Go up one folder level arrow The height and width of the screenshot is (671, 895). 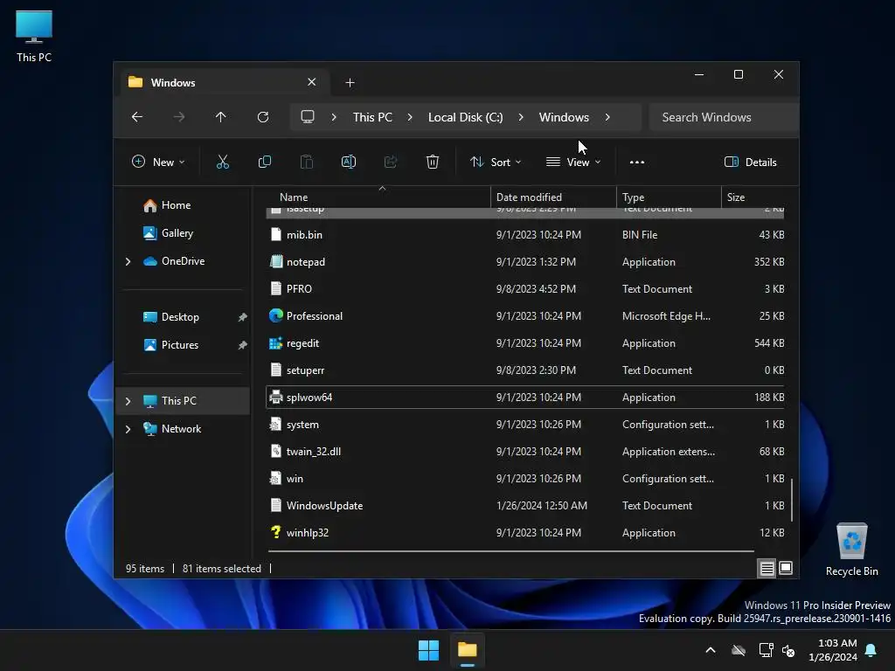pyautogui.click(x=221, y=117)
